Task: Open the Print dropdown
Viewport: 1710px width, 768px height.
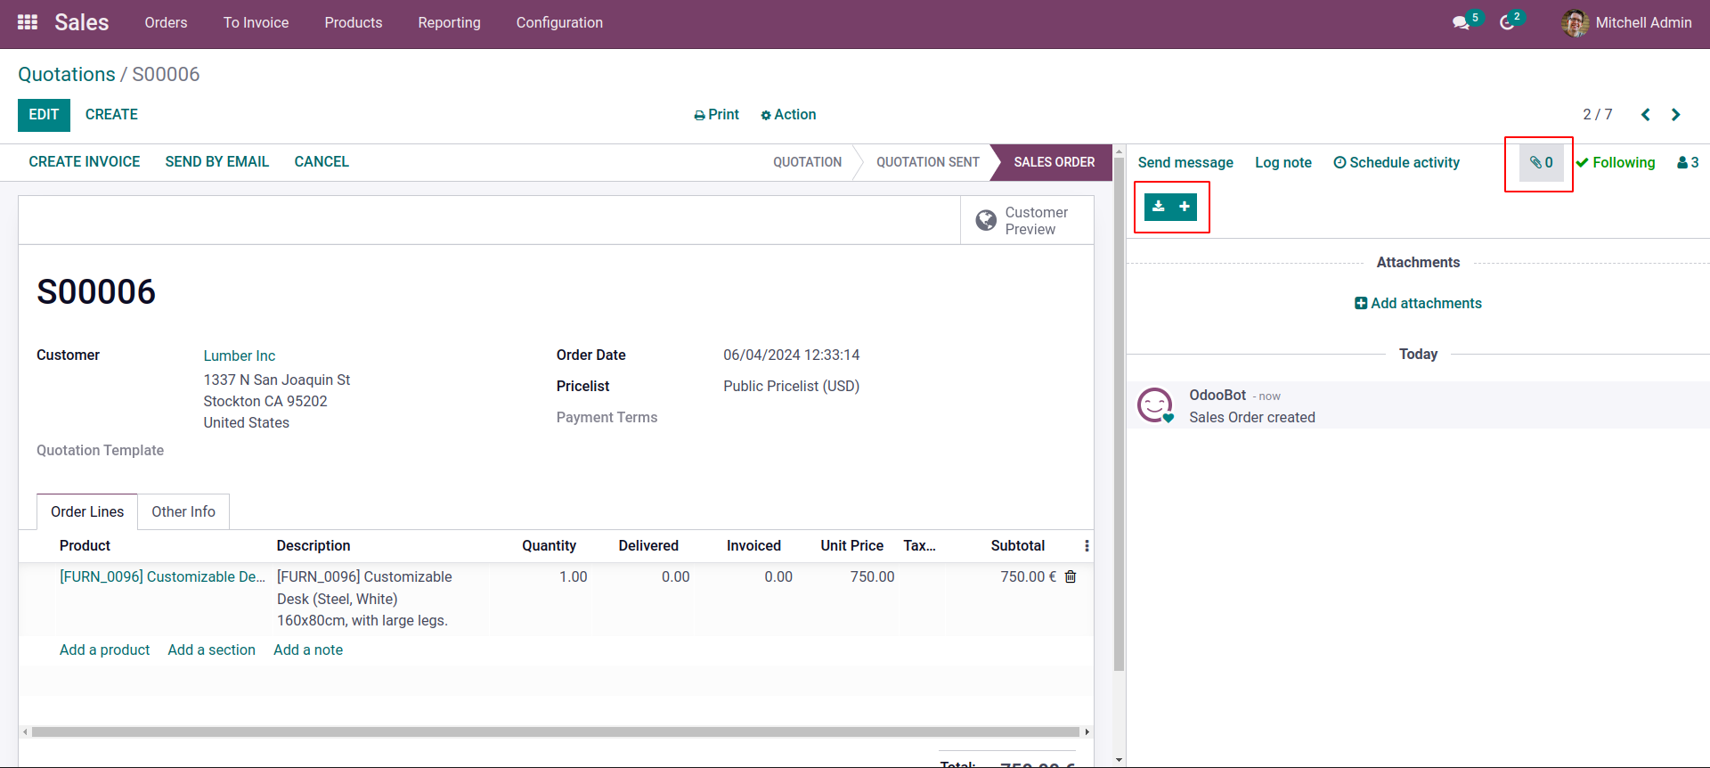Action: (x=717, y=115)
